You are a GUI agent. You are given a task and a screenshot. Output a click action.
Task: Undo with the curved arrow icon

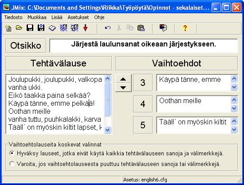(108, 28)
